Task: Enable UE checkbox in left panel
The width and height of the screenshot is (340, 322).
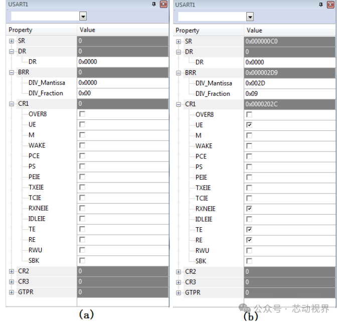Action: [82, 124]
